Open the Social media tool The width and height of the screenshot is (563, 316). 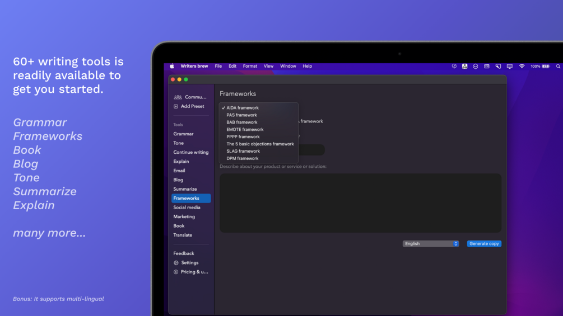[187, 207]
